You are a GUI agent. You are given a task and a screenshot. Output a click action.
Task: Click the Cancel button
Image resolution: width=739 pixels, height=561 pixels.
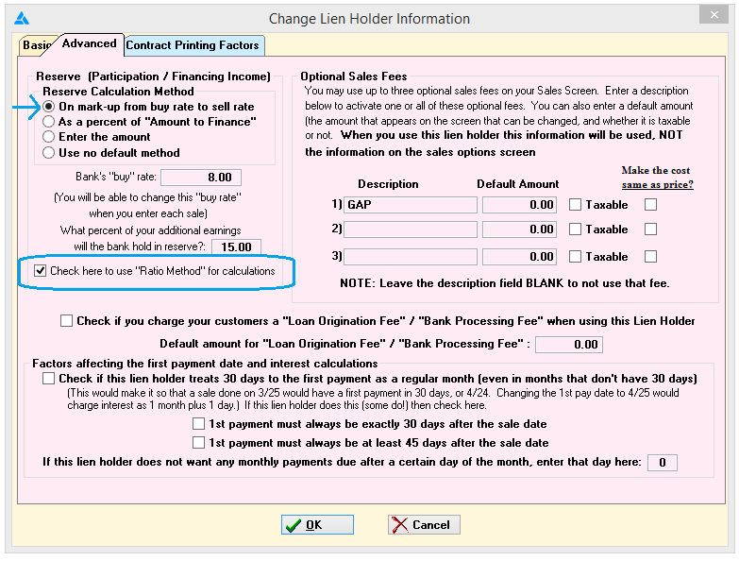coord(424,525)
